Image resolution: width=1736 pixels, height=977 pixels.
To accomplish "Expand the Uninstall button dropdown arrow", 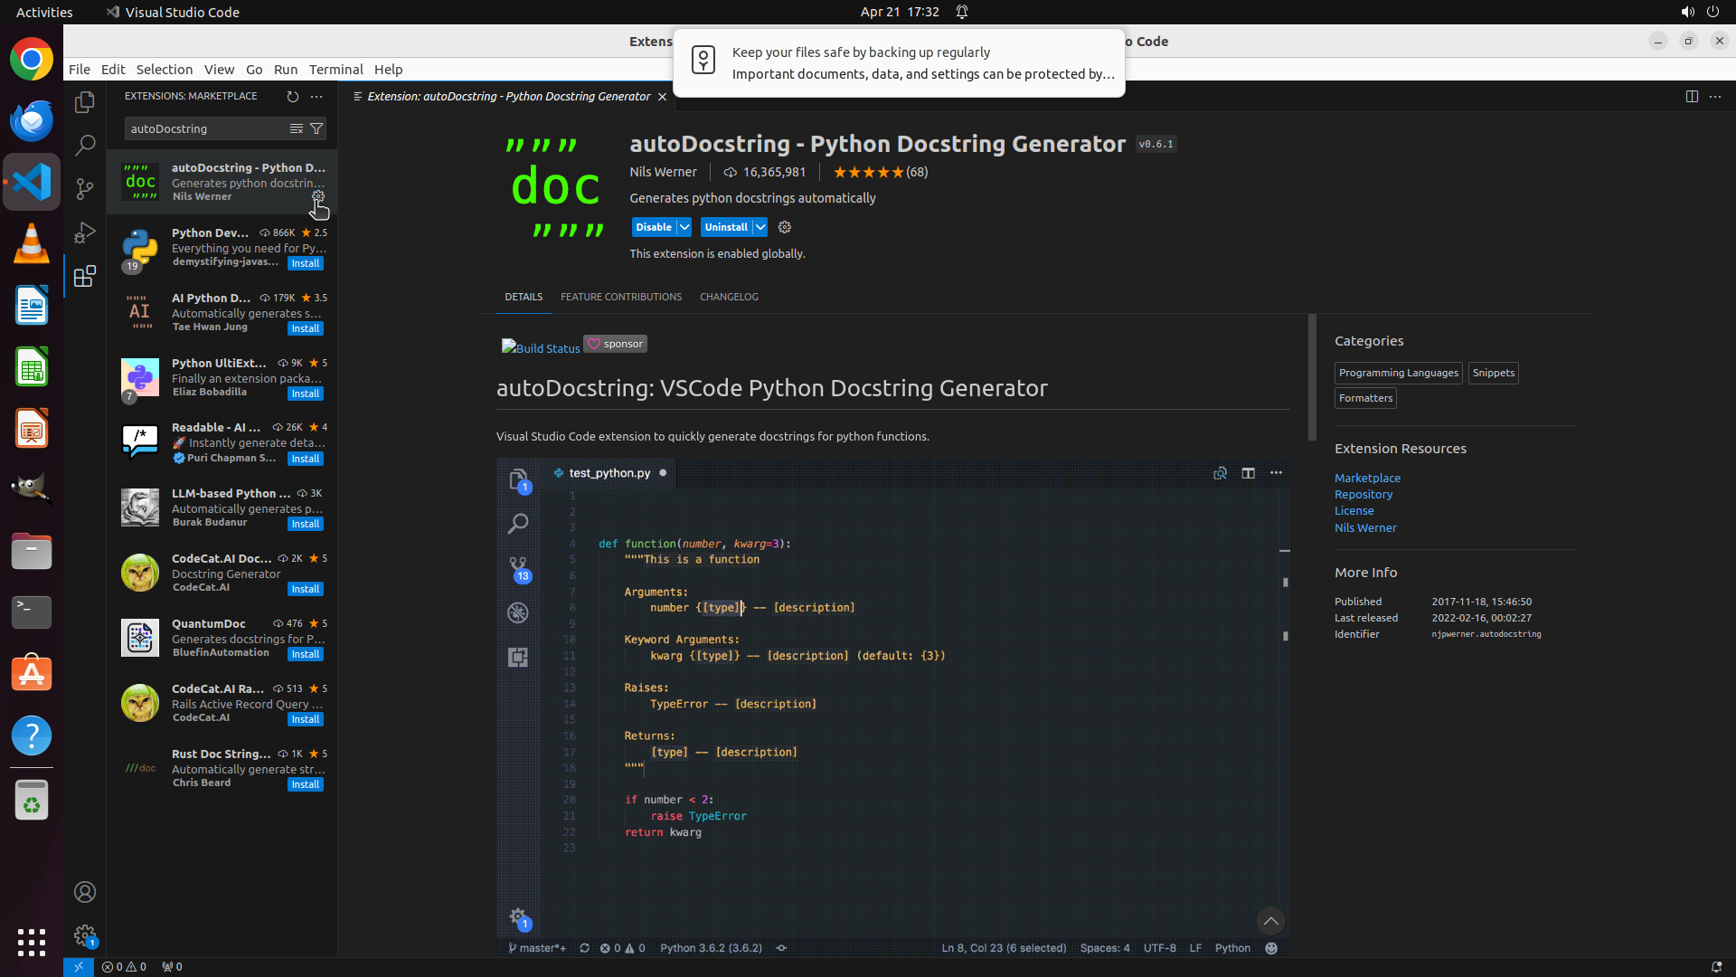I will click(x=760, y=227).
